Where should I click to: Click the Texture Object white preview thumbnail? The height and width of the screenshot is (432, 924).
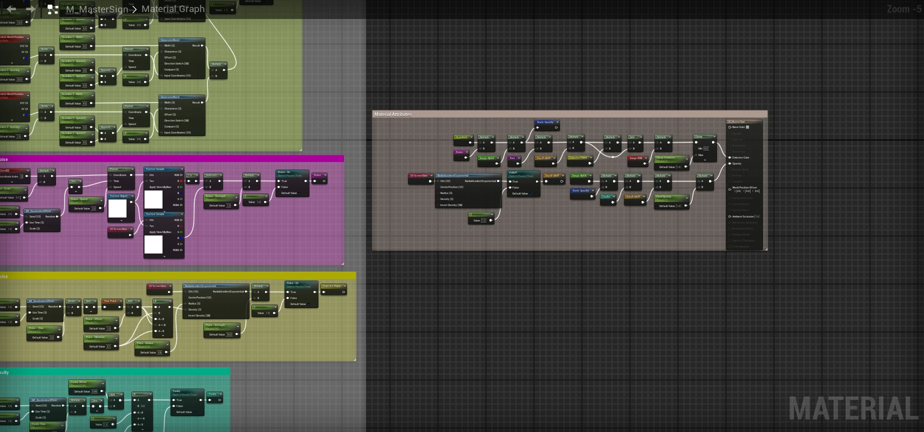tap(117, 208)
